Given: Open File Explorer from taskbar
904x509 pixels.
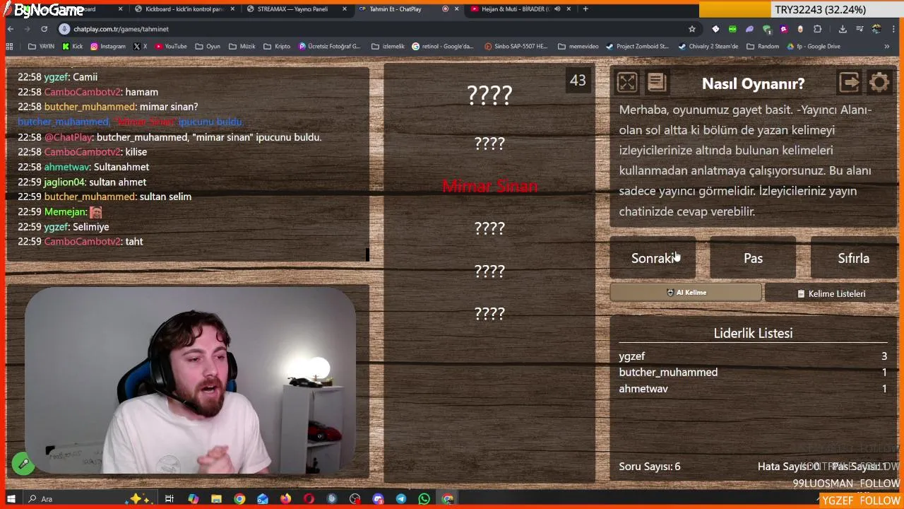Looking at the screenshot, I should click(216, 499).
